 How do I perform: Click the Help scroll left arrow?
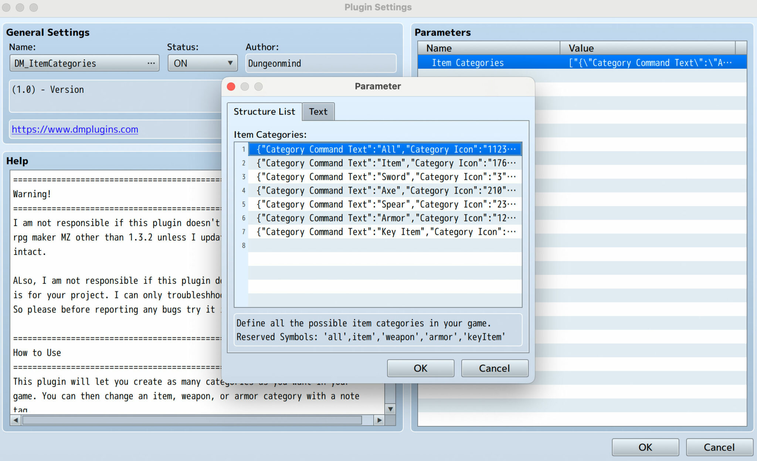coord(16,420)
